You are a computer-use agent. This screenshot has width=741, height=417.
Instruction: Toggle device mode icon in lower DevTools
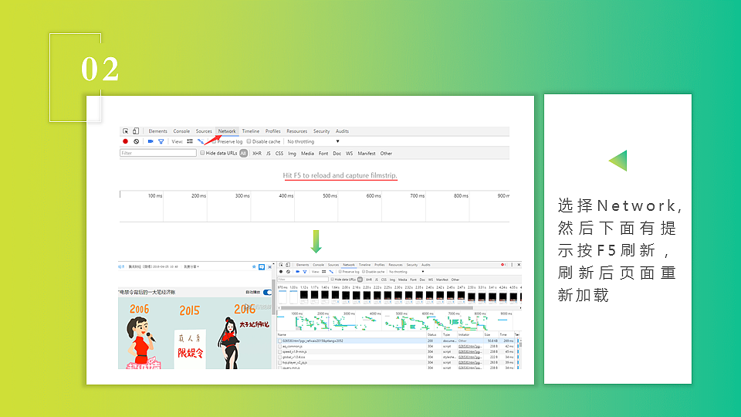click(288, 265)
